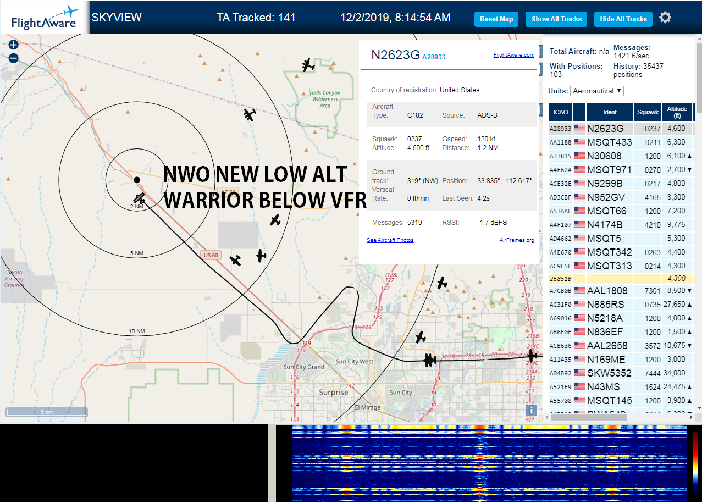Image resolution: width=702 pixels, height=503 pixels.
Task: Select N952GV in aircraft list
Action: tap(621, 197)
